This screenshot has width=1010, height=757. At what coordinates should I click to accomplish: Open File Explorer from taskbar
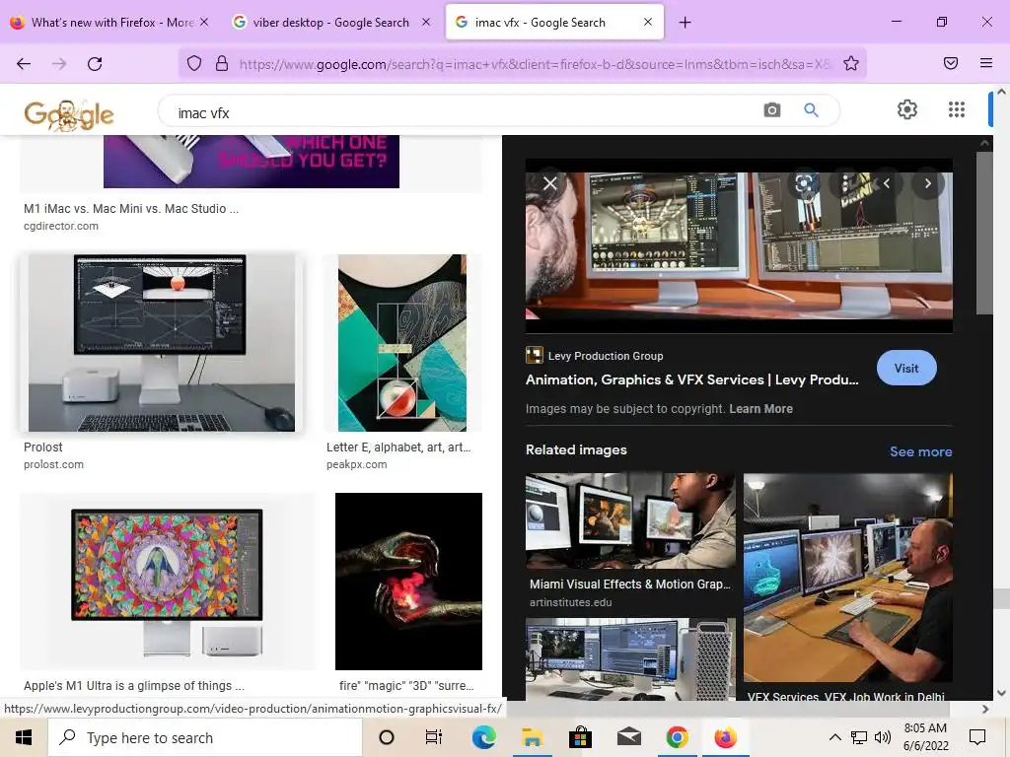(532, 737)
